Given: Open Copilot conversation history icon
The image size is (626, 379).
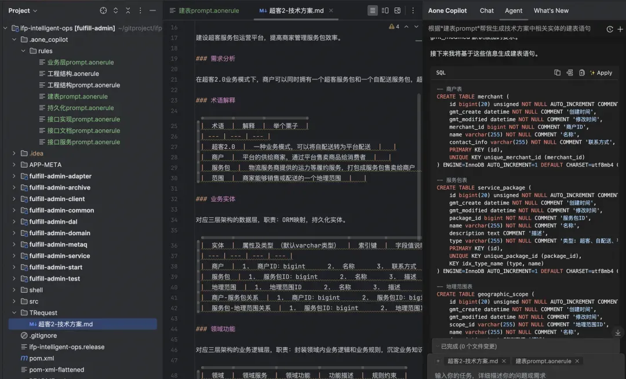Looking at the screenshot, I should [x=610, y=29].
